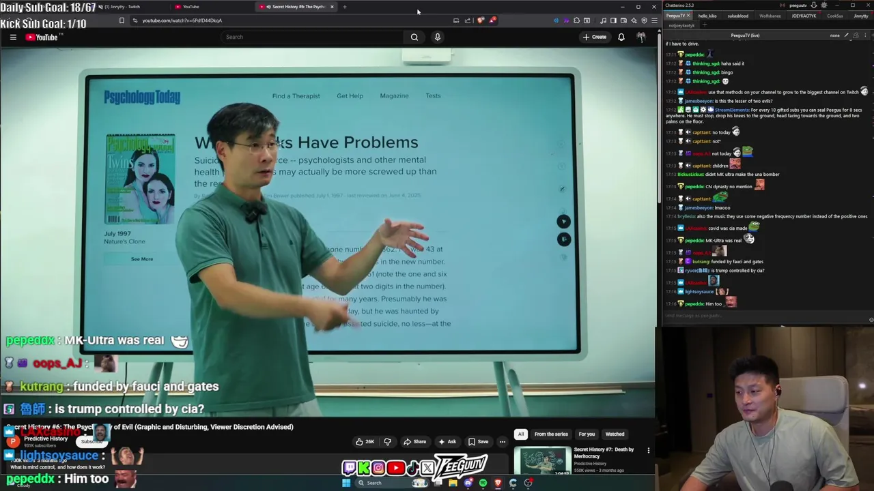Click the pencil icon in Chatterino header
Image resolution: width=874 pixels, height=491 pixels.
click(847, 35)
